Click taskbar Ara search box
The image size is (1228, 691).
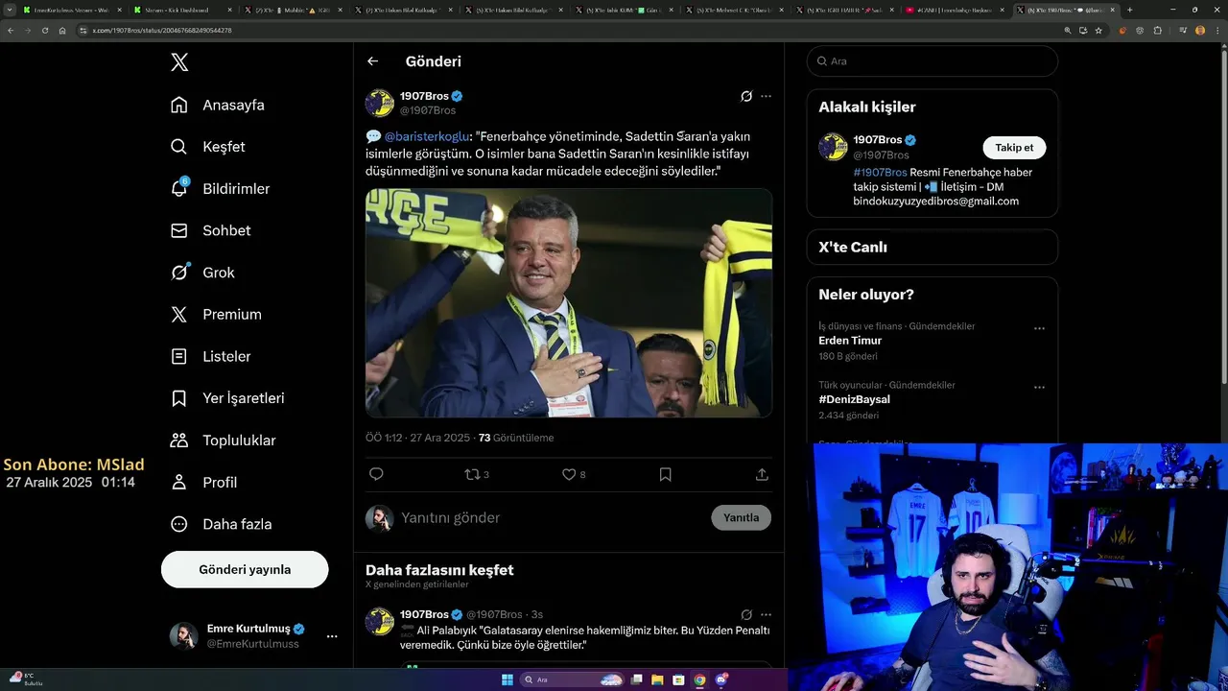pos(573,679)
